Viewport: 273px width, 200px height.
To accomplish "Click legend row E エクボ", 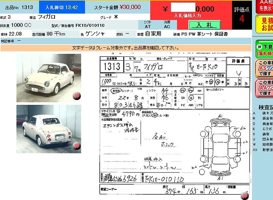I will [263, 129].
